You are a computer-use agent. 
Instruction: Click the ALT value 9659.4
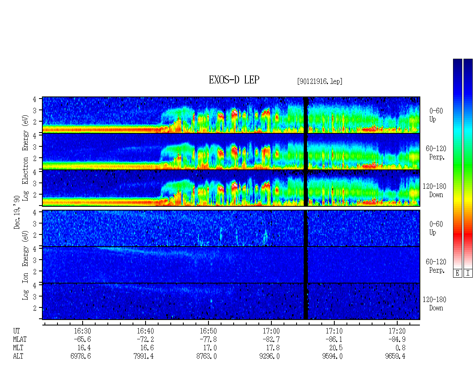(395, 357)
